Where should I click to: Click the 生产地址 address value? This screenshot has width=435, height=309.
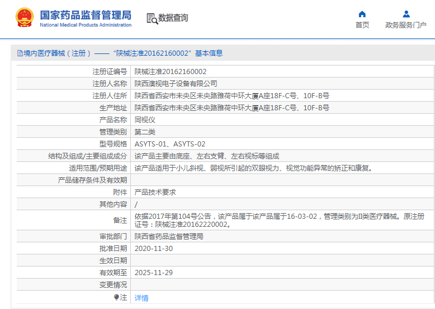pyautogui.click(x=232, y=108)
